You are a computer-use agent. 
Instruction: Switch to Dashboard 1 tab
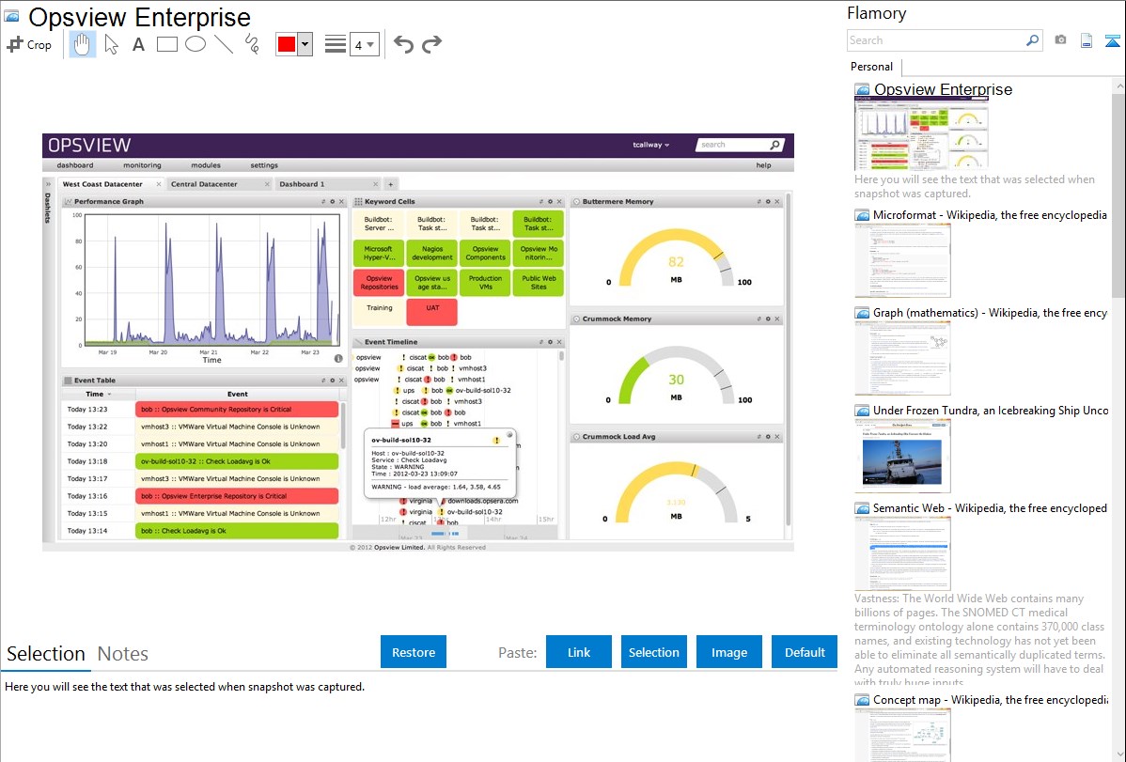(302, 184)
